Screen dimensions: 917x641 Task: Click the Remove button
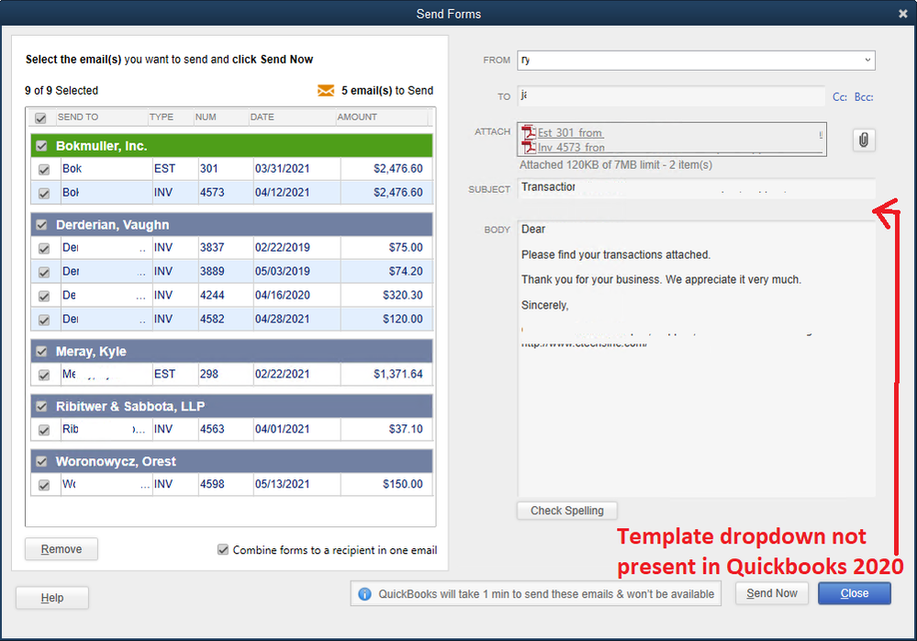click(x=62, y=549)
